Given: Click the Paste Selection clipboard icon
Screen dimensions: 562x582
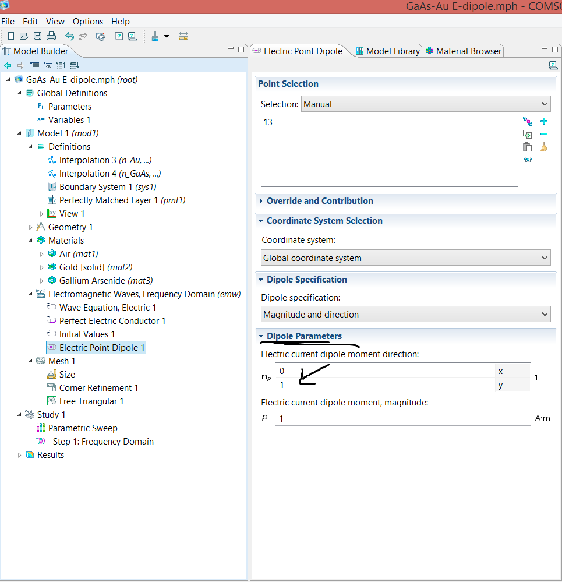Looking at the screenshot, I should click(528, 147).
